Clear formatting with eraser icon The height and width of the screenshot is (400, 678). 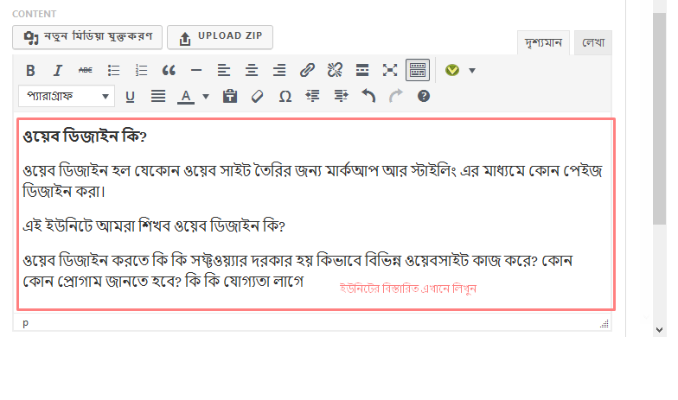258,96
